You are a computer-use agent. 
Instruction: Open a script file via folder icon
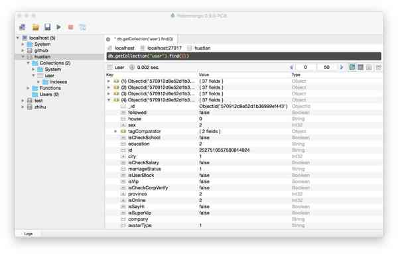click(36, 27)
